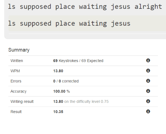Select the 13.80 WPM value

58,71
